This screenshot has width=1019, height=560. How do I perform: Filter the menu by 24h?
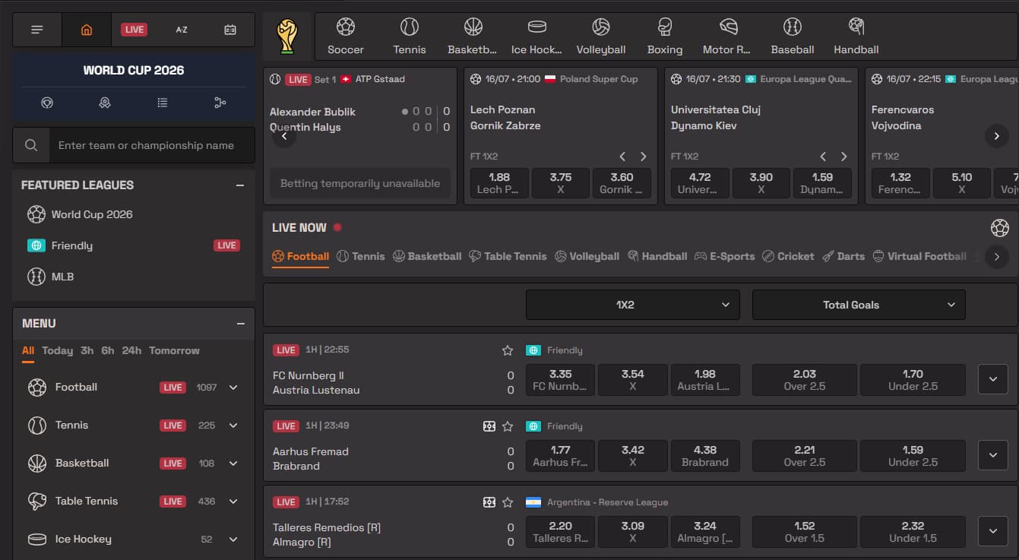[x=131, y=350]
